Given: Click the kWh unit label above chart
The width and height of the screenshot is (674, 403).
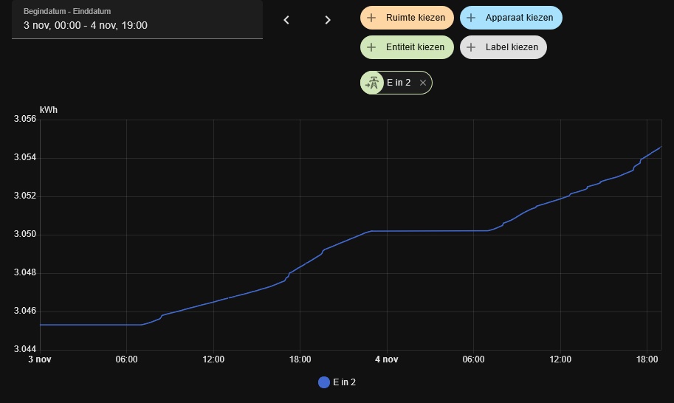Looking at the screenshot, I should coord(49,110).
